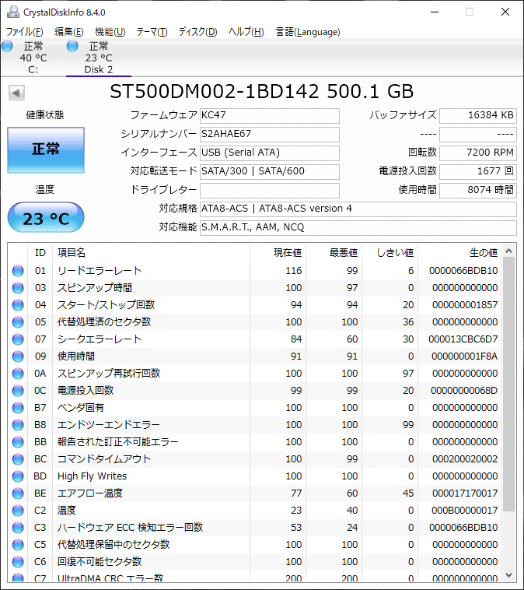Click status orb for スタート/ストップ回数 row
The image size is (524, 590).
point(18,305)
